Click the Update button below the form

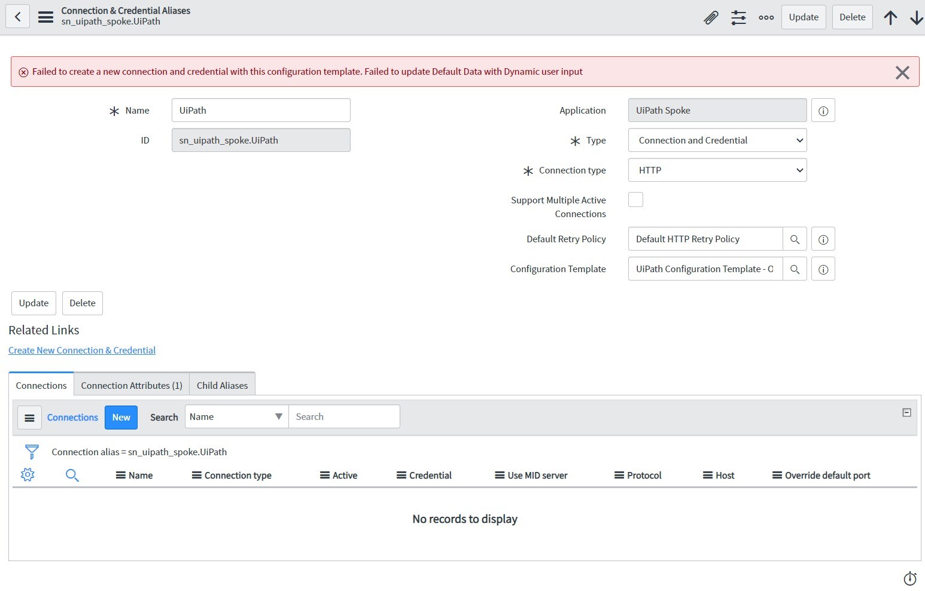pyautogui.click(x=34, y=303)
